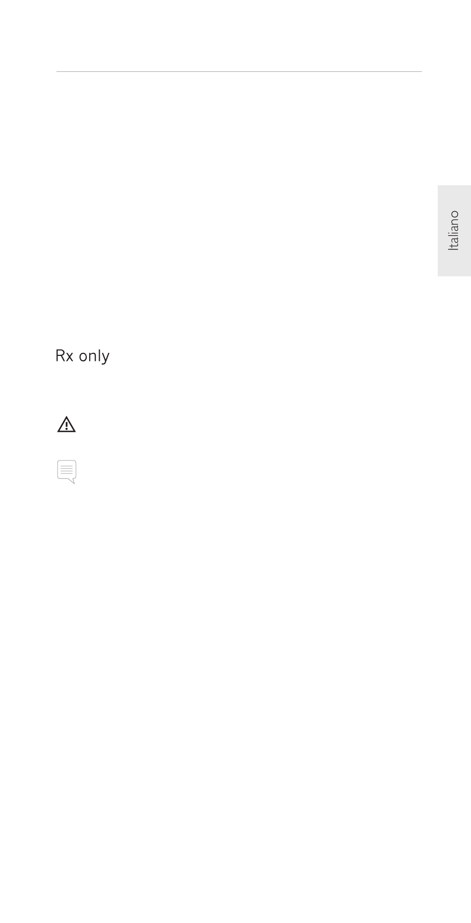The image size is (471, 923).
Task: Click the word "Rx" in the label
Action: [x=64, y=356]
